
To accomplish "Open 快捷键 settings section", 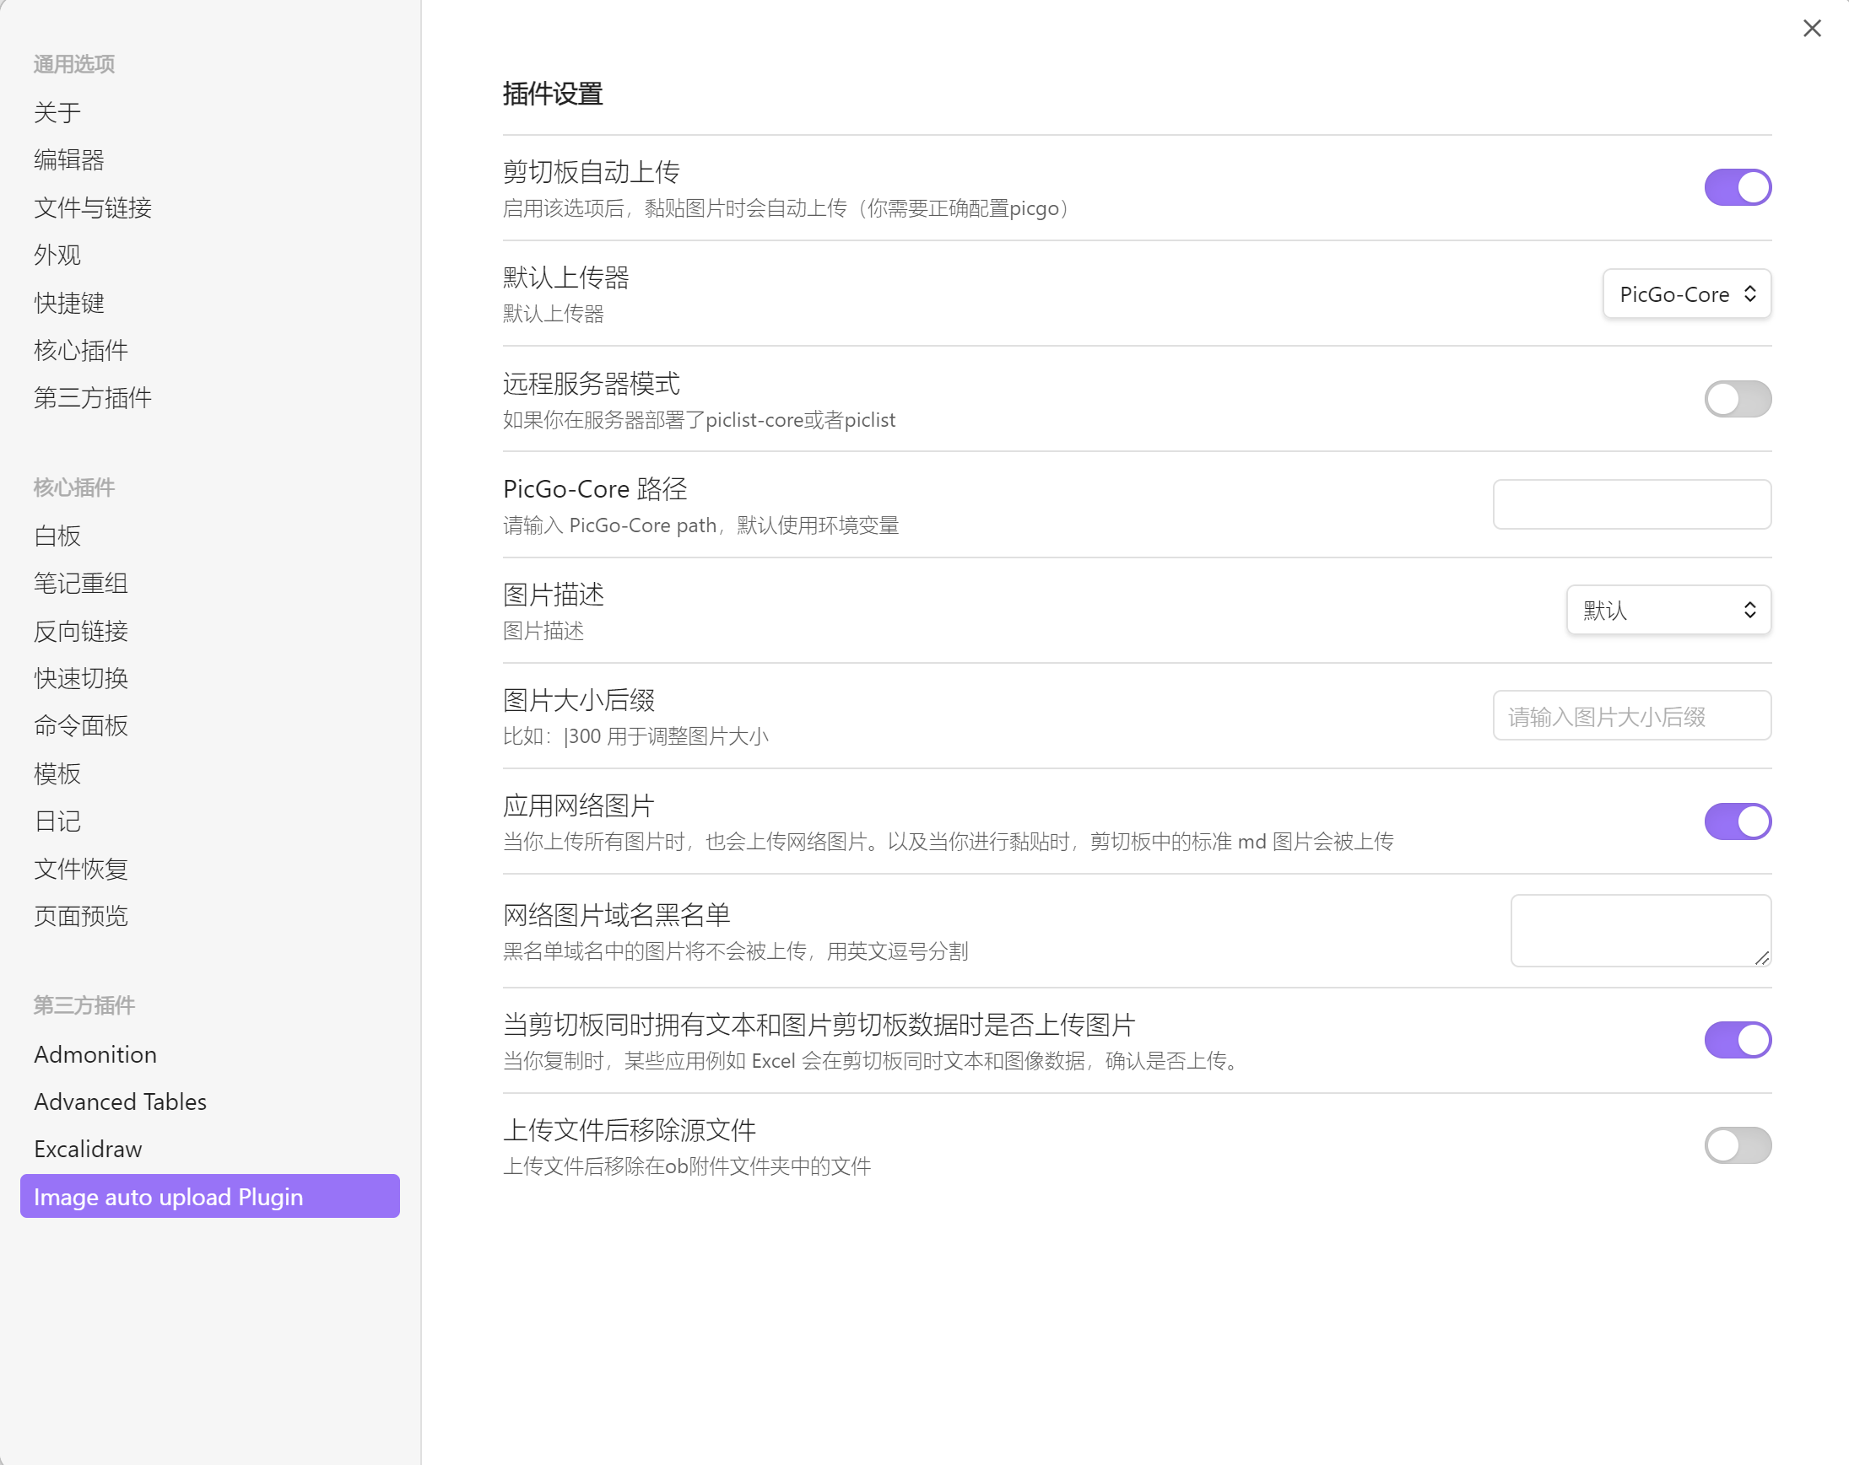I will point(69,303).
